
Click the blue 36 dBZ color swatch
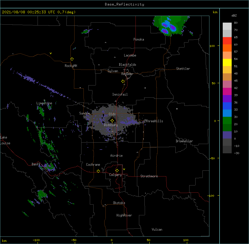pos(227,106)
